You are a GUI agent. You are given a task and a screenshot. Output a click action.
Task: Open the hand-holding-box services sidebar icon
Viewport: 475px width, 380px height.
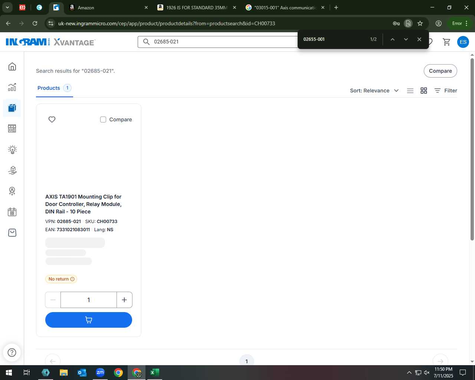point(12,170)
